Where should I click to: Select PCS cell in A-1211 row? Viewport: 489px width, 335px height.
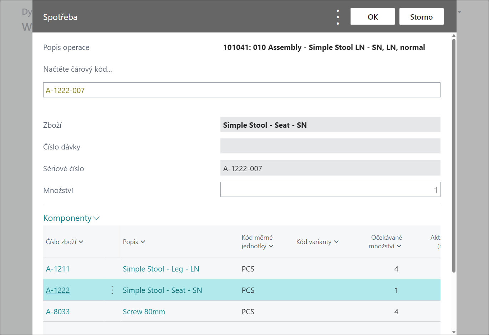(x=248, y=269)
